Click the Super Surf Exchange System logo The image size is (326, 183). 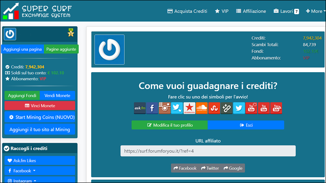pyautogui.click(x=37, y=11)
